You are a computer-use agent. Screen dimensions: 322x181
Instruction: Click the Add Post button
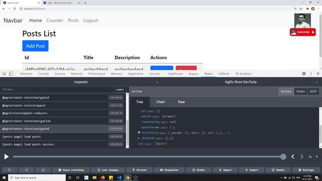click(x=35, y=46)
